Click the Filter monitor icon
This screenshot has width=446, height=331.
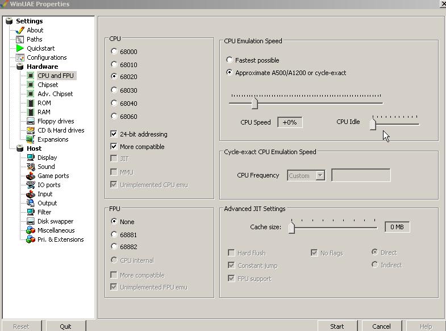(31, 212)
